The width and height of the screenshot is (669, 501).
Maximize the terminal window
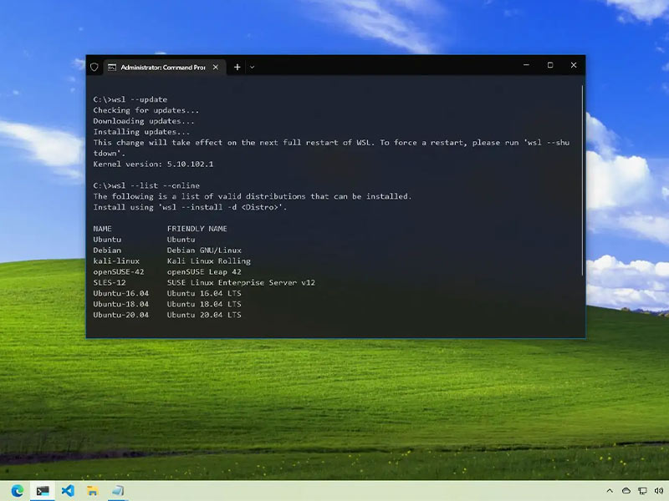point(550,65)
